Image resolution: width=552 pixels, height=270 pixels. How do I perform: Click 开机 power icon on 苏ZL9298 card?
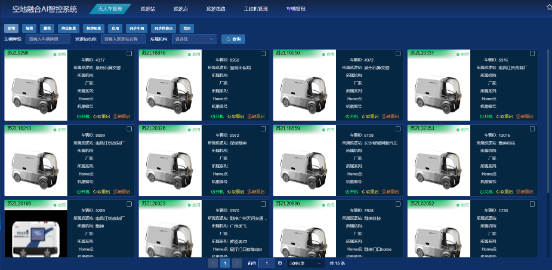click(79, 116)
